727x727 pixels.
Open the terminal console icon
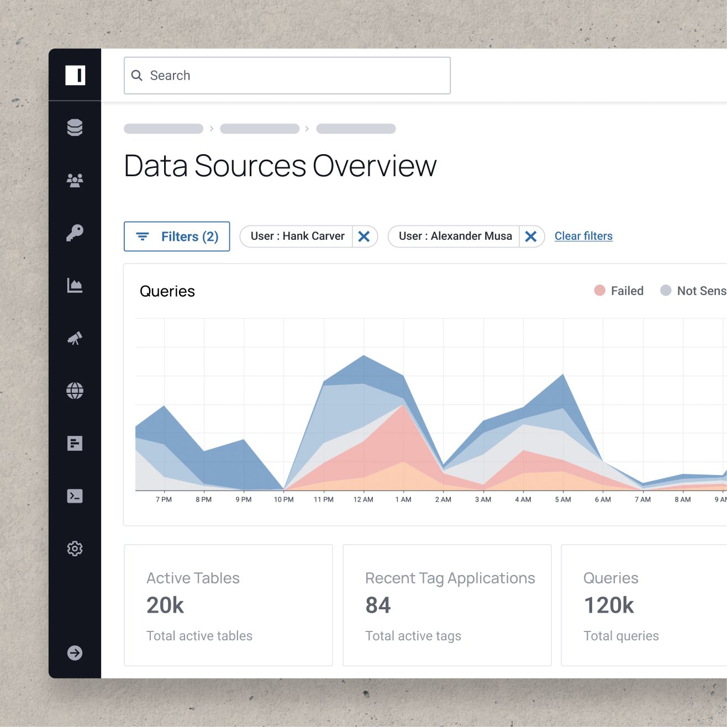75,496
